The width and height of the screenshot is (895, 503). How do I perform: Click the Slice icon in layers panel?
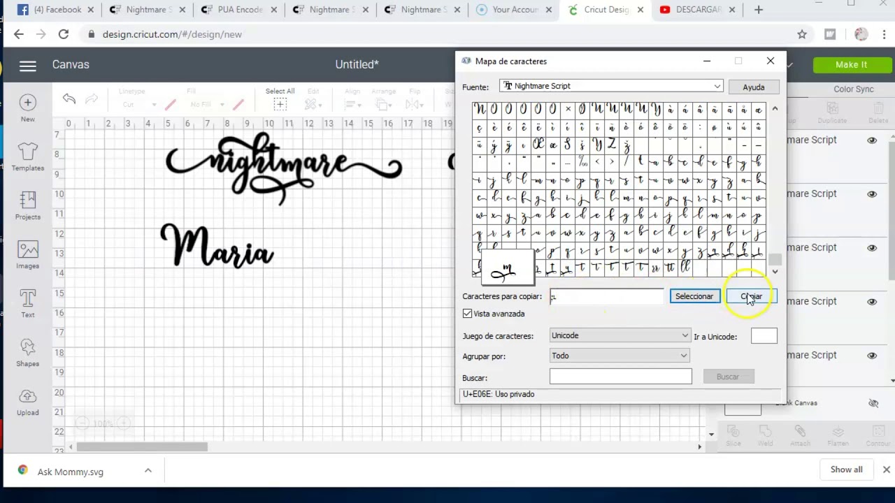[x=733, y=432]
